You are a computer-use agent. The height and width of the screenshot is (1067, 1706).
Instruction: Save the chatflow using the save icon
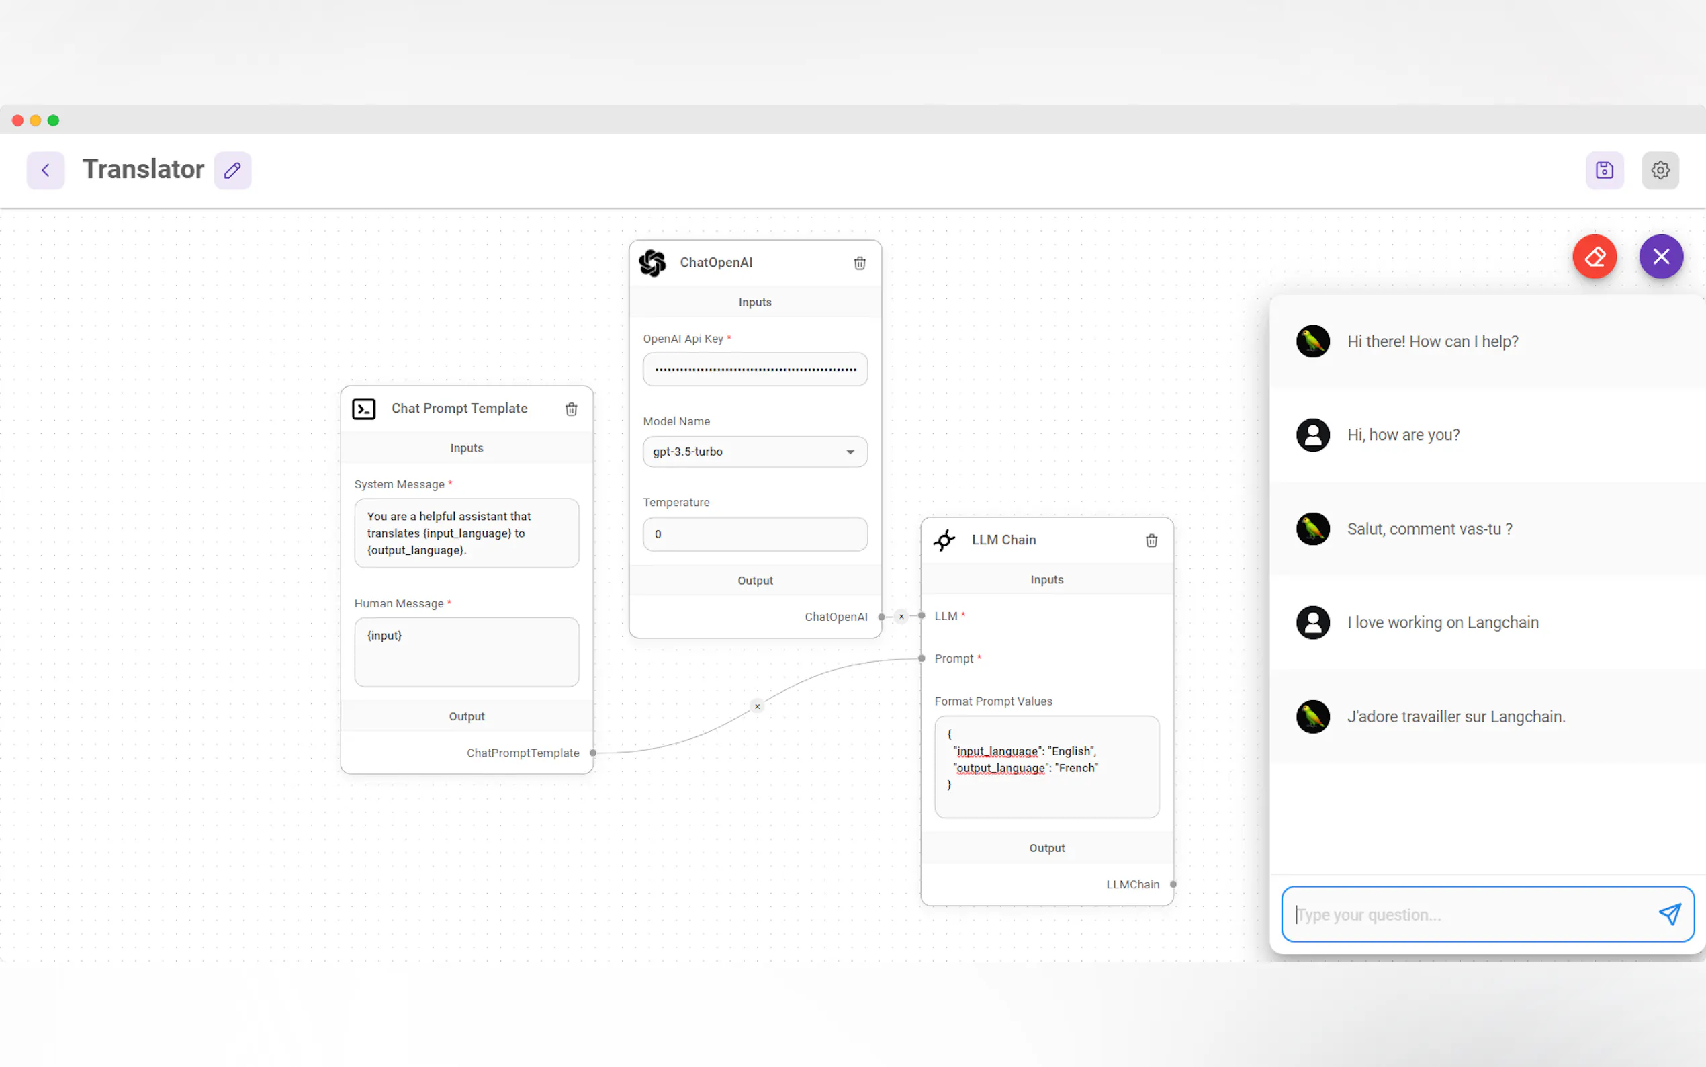tap(1605, 170)
